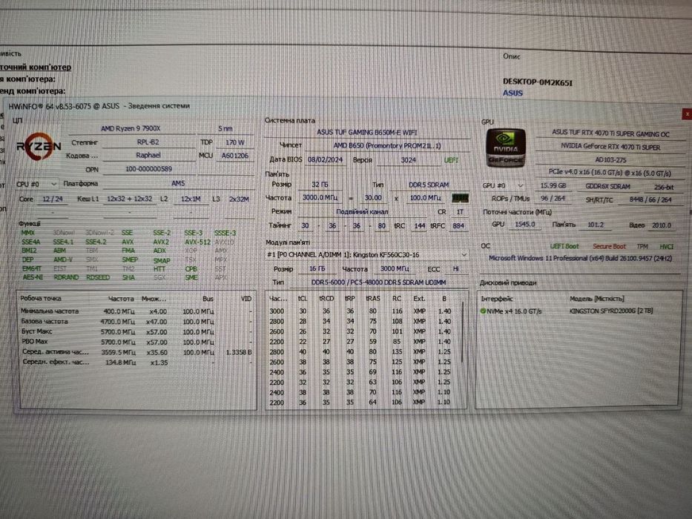Viewport: 692px width, 519px height.
Task: Click the 'Робоча точка' column header
Action: [x=41, y=299]
